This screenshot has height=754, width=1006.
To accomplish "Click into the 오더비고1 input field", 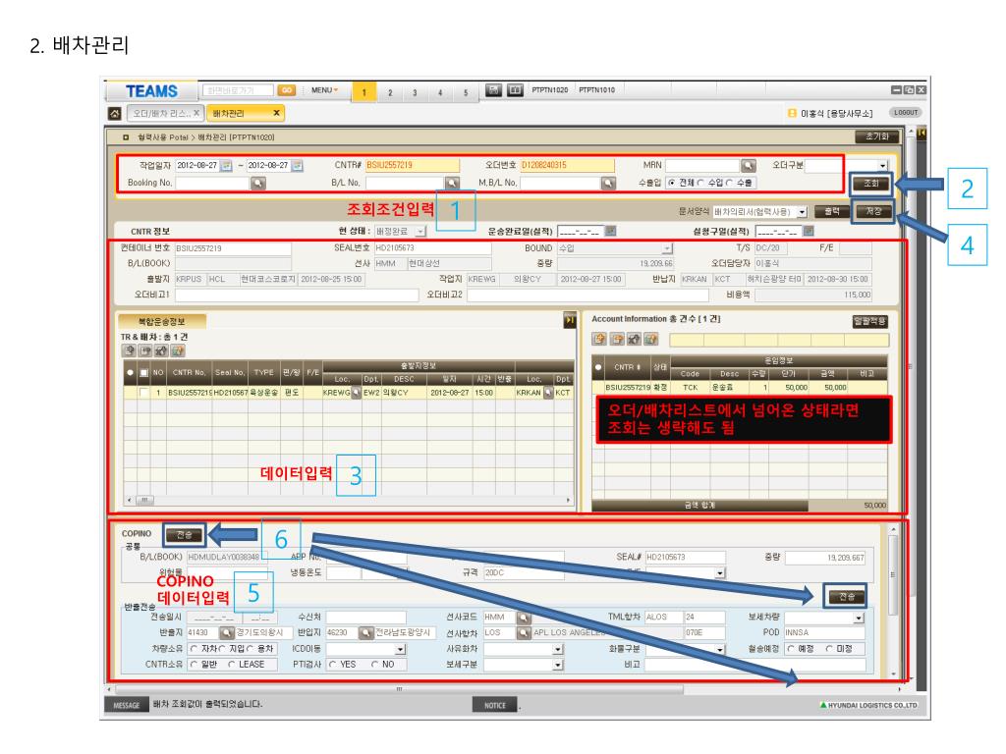I will coord(297,295).
